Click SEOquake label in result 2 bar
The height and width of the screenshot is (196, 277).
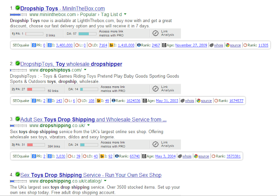click(x=21, y=101)
